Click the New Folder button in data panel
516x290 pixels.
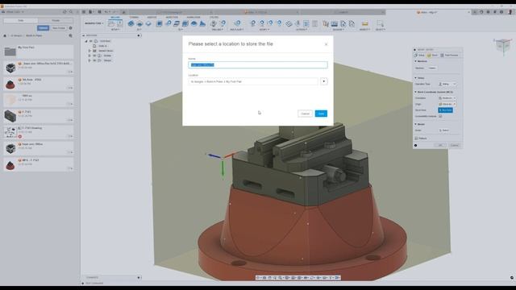(59, 28)
